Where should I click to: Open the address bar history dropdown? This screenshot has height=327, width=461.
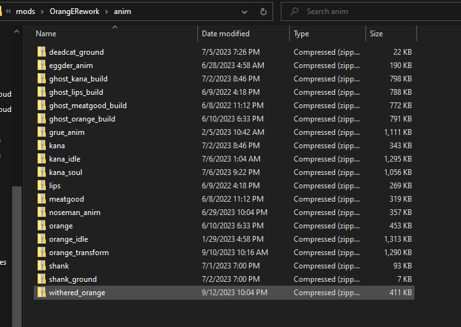click(243, 11)
